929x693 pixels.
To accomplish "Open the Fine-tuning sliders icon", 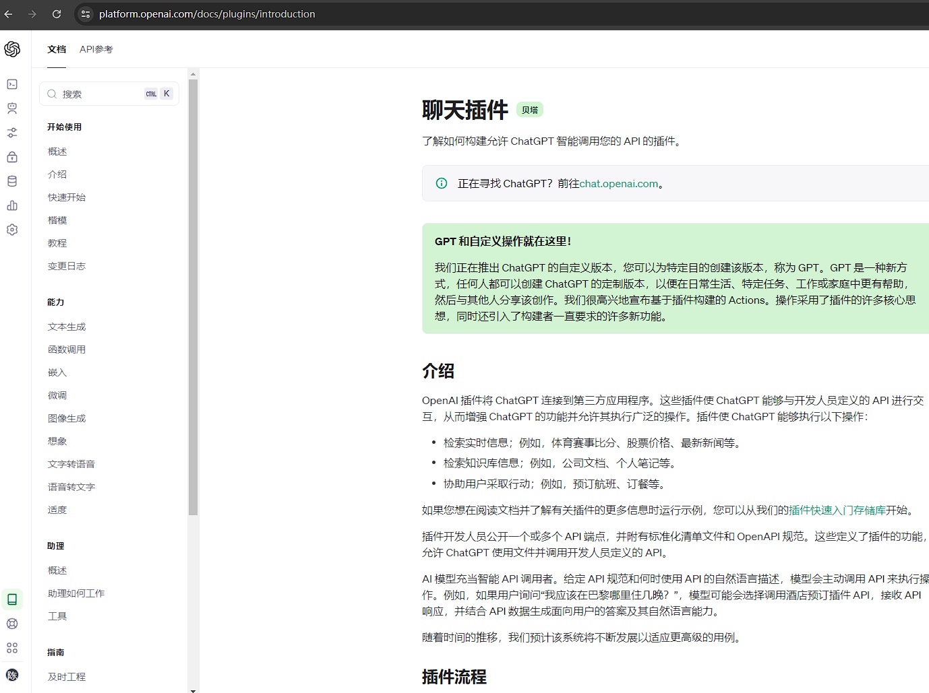I will tap(12, 133).
